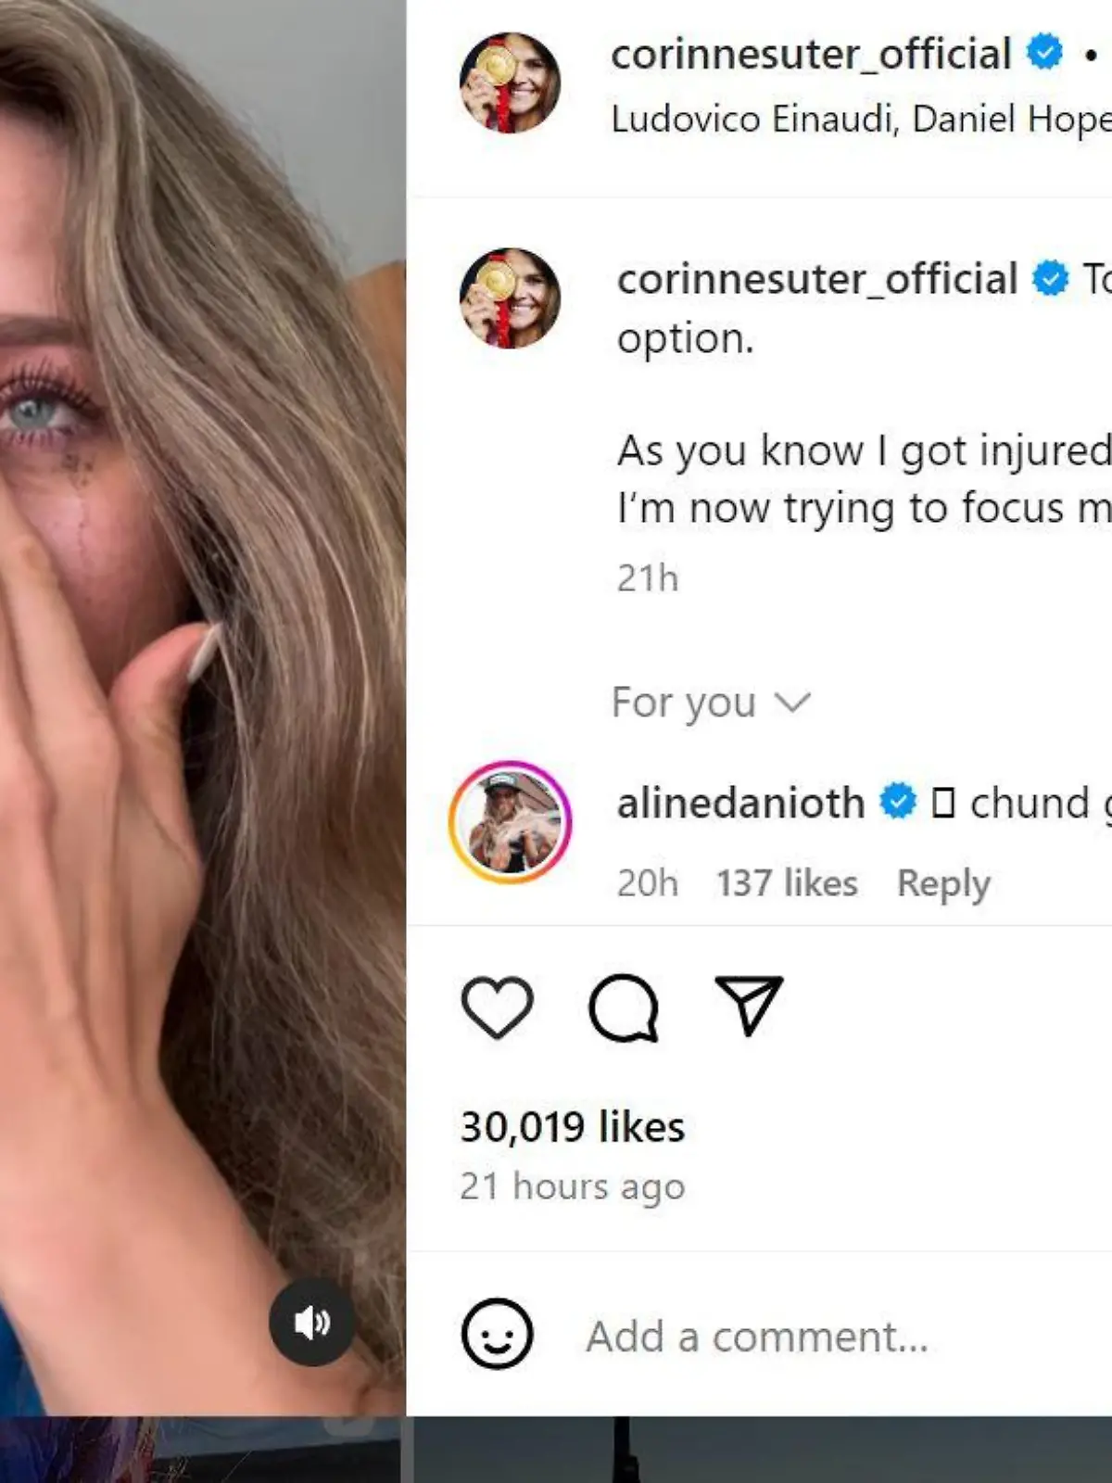Click the verified badge in the caption username
Viewport: 1112px width, 1483px height.
1052,274
